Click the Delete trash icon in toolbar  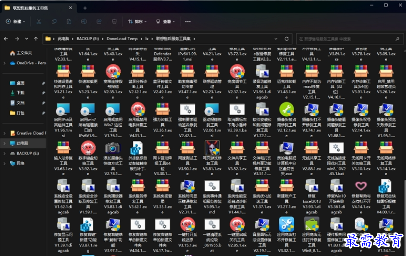click(x=114, y=21)
